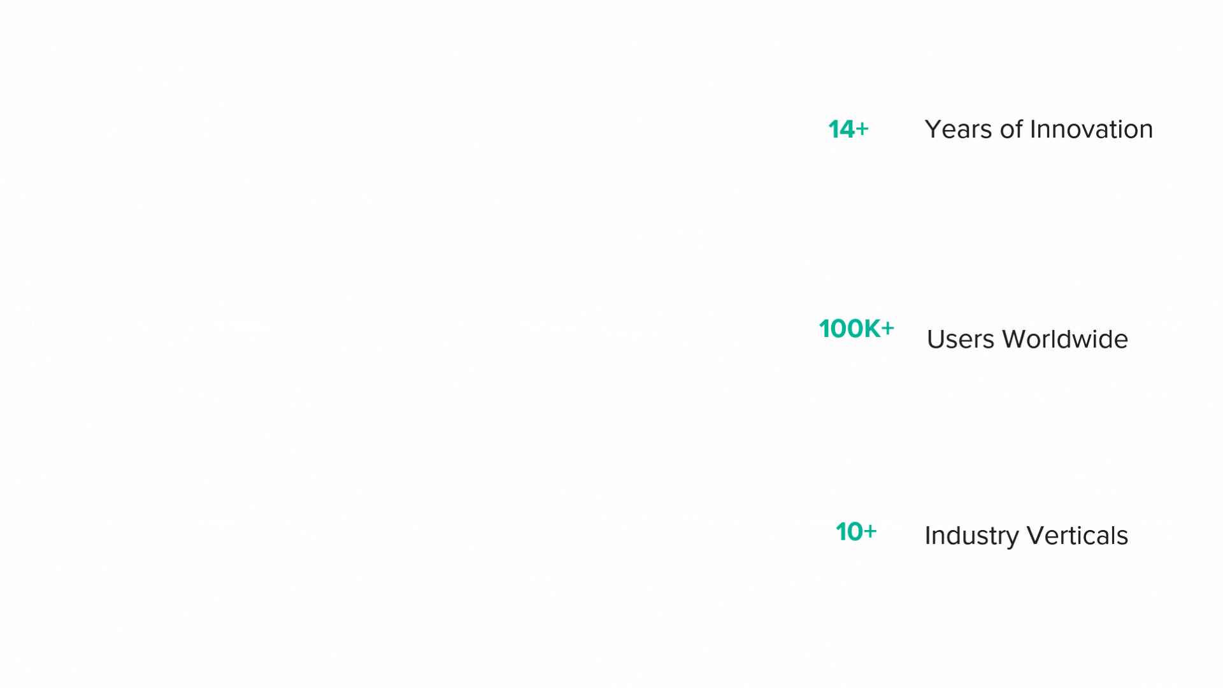The width and height of the screenshot is (1223, 688).
Task: Select the Years of Innovation label
Action: [x=1039, y=129]
